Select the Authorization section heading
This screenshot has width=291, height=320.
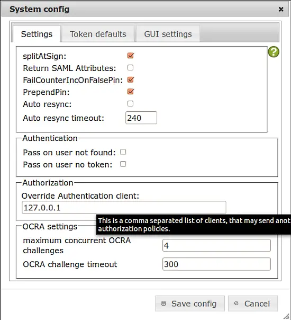[48, 183]
